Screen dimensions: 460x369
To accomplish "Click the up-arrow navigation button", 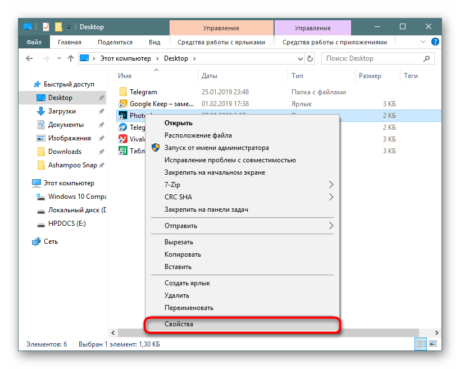I will pos(71,58).
